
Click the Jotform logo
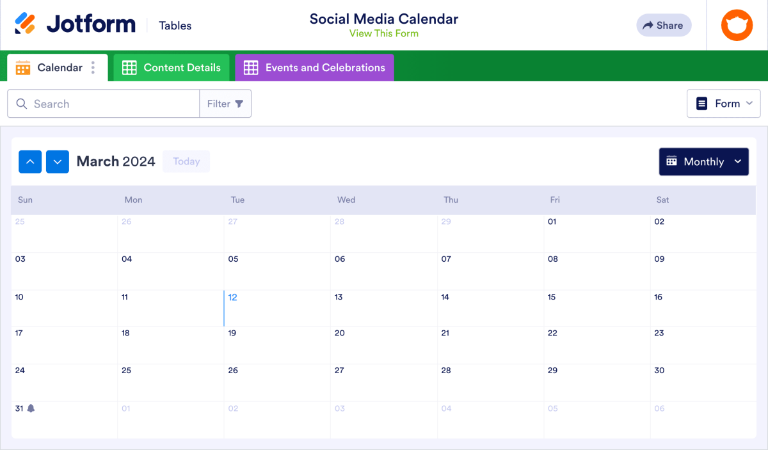click(74, 24)
